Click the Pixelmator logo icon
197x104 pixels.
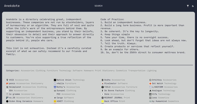tap(103, 84)
